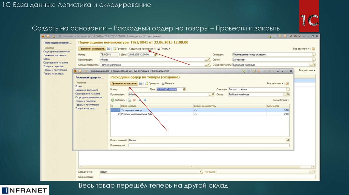Image resolution: width=349 pixels, height=195 pixels.
Task: Click scrollbar left arrow in Перемещение window
Action: 80,166
